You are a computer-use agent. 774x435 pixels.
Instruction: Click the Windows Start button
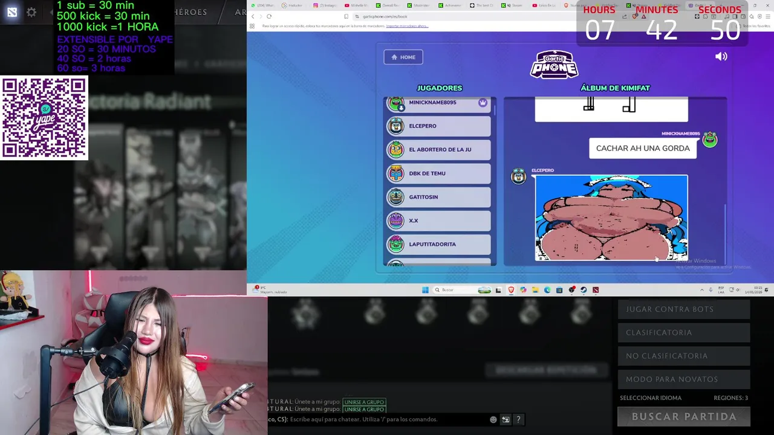pyautogui.click(x=425, y=290)
